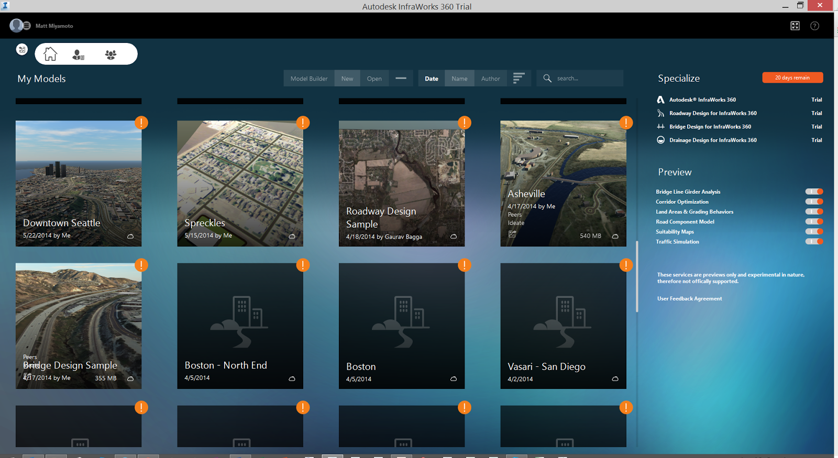Screen dimensions: 838x458
Task: Click the Autodesk InfraWorks 360 logo icon
Action: 660,99
